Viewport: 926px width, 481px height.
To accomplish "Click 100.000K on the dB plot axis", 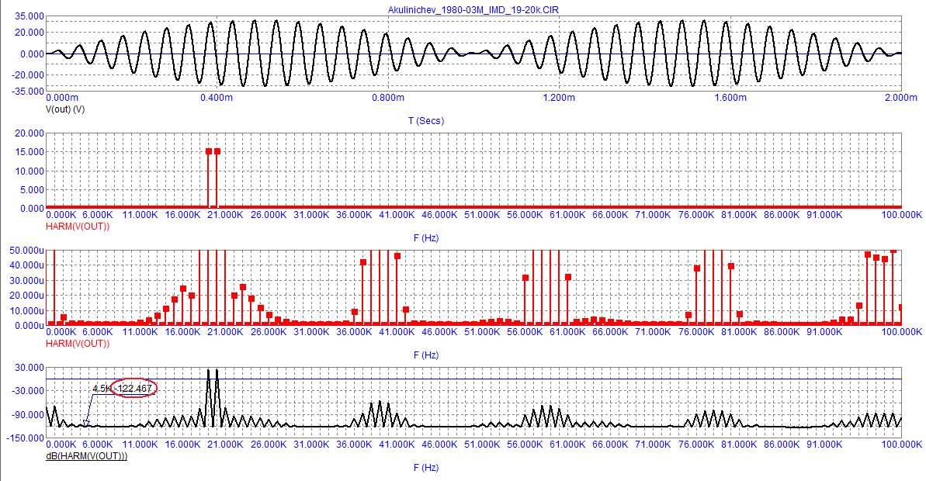I will (901, 445).
